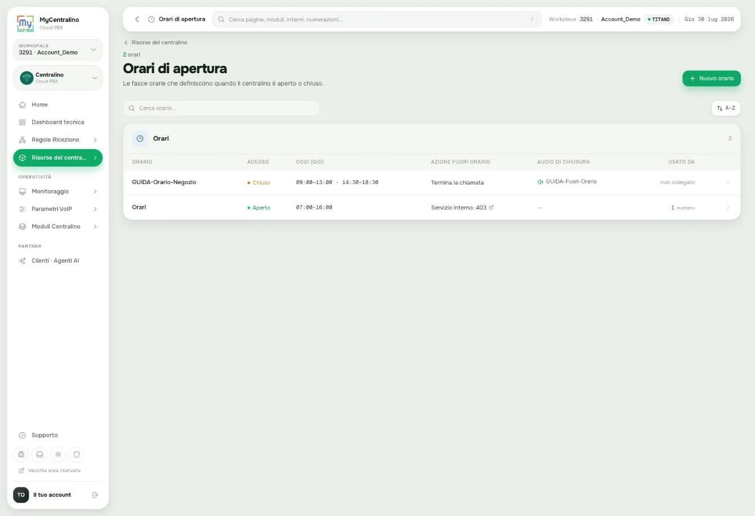The image size is (755, 516).
Task: Click the Nuovo orario button
Action: [x=712, y=78]
